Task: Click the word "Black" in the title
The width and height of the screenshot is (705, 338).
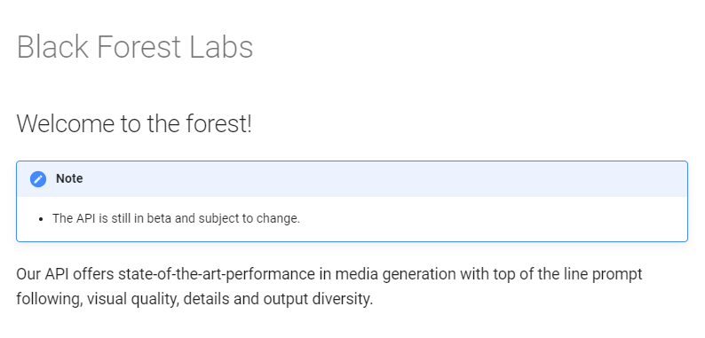Action: pos(52,47)
